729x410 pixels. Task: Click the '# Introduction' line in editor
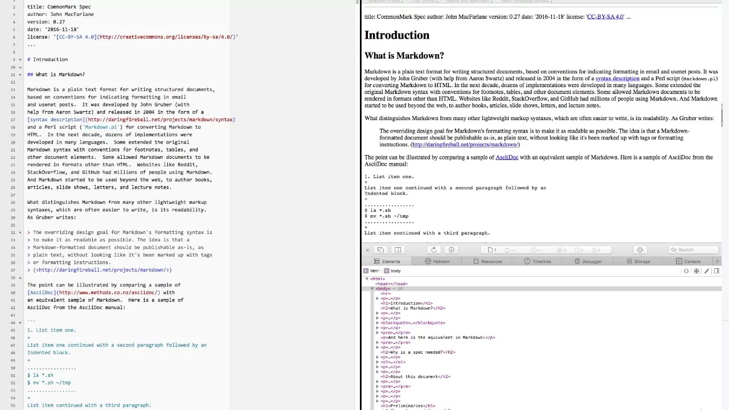47,59
